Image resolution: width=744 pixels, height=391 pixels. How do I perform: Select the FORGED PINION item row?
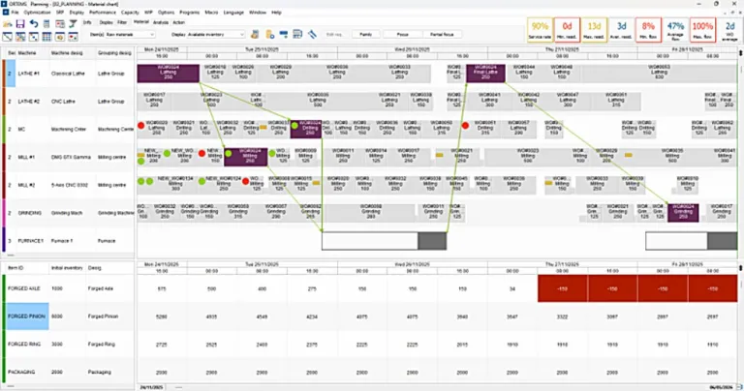coord(27,316)
